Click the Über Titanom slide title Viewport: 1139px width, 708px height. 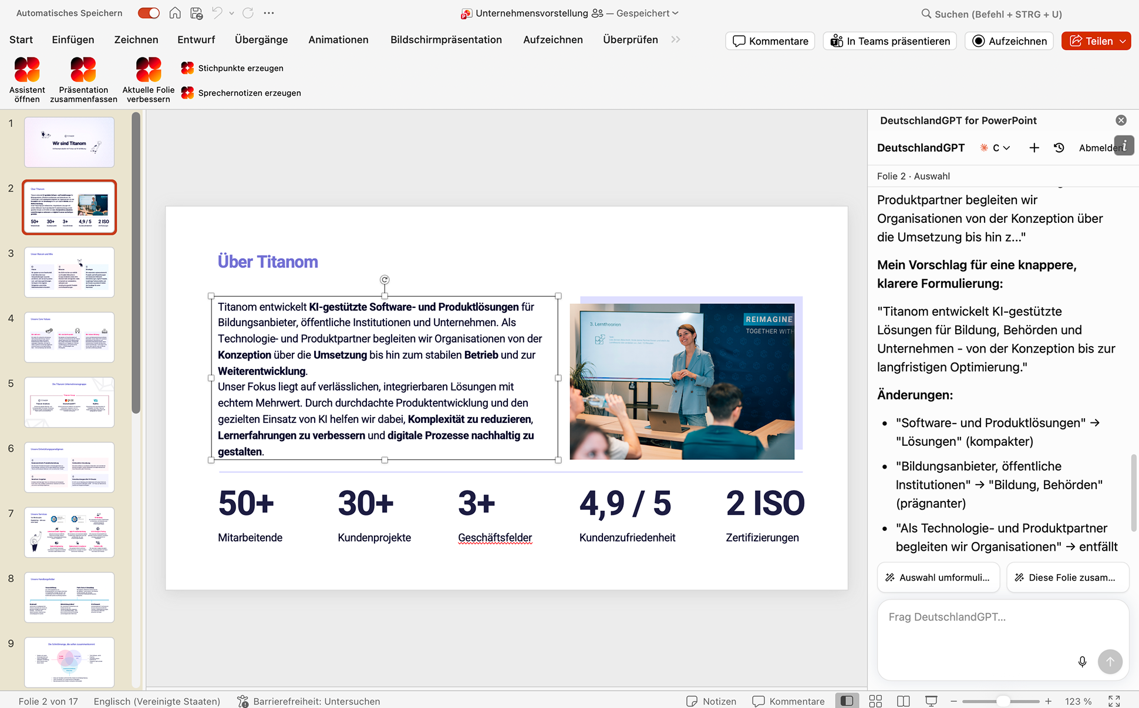pos(268,262)
